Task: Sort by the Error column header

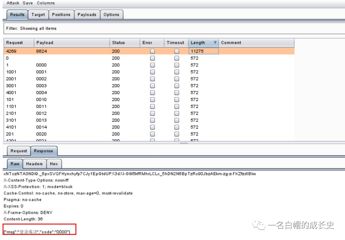Action: tap(152, 43)
